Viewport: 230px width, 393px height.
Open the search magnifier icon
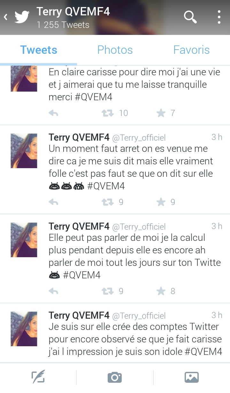point(190,17)
